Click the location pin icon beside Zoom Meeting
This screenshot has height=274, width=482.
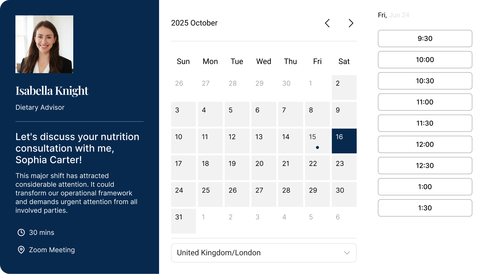pos(21,250)
